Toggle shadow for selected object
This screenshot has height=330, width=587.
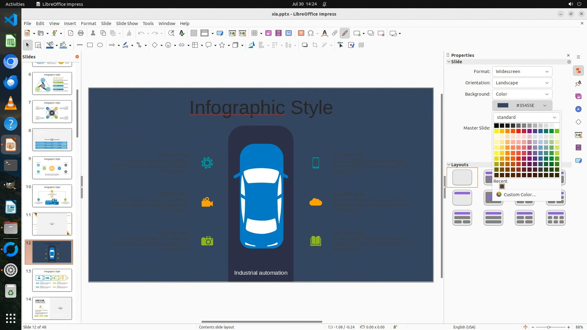305,45
